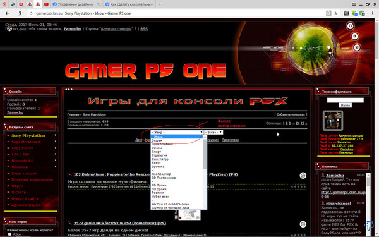The image size is (379, 237).
Task: Click the top circular header icon button
Action: tap(350, 26)
